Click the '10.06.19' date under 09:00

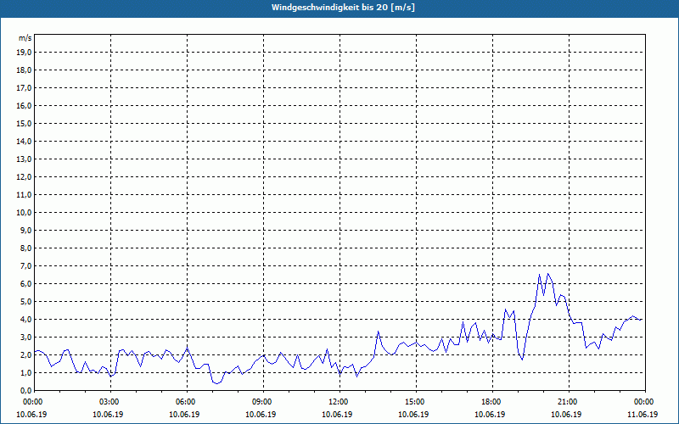click(x=261, y=415)
